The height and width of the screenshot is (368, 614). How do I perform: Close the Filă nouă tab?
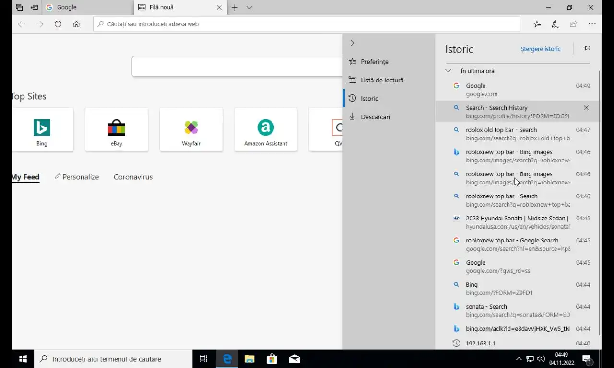pos(219,7)
